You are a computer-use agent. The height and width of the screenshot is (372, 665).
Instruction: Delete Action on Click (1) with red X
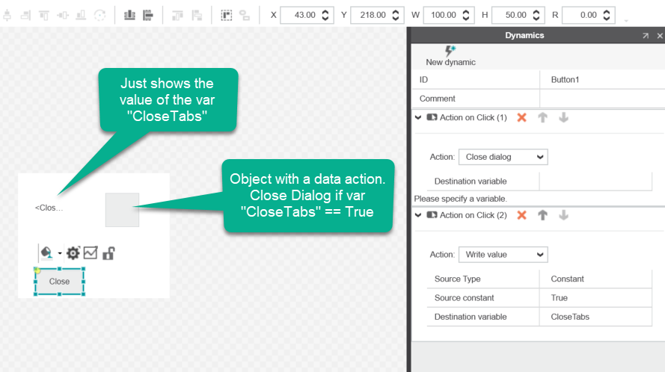(x=522, y=118)
